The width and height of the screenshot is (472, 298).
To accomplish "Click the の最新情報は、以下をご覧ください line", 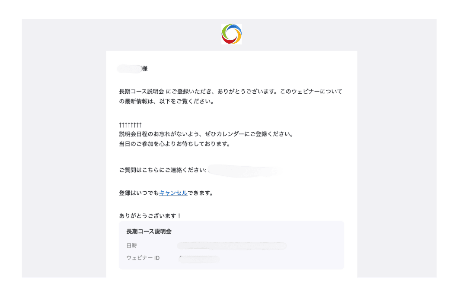I will (166, 102).
